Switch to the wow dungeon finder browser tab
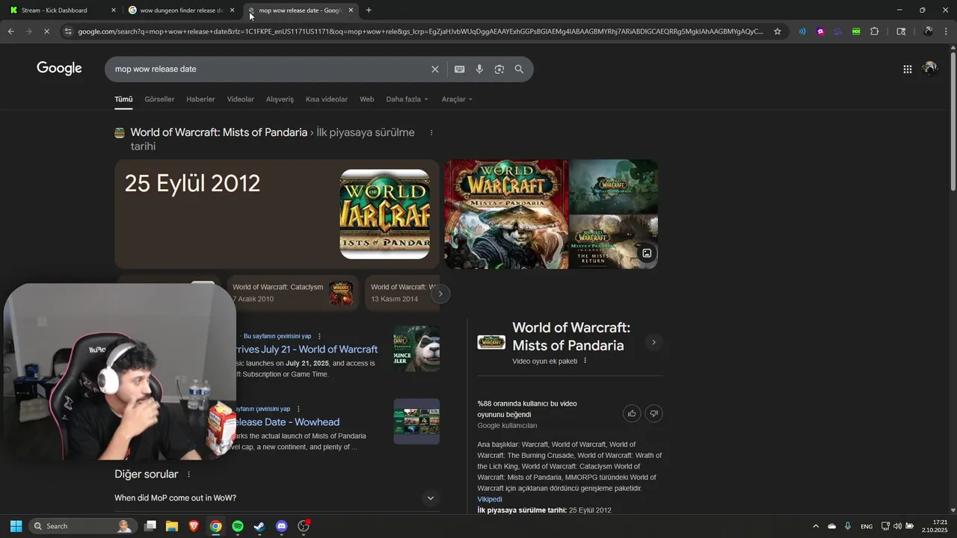The image size is (957, 538). tap(179, 10)
